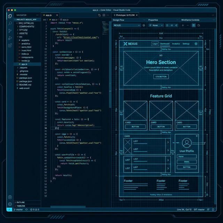This screenshot has height=223, width=223.
Task: Open the Source Control branch icon
Action: click(10, 31)
